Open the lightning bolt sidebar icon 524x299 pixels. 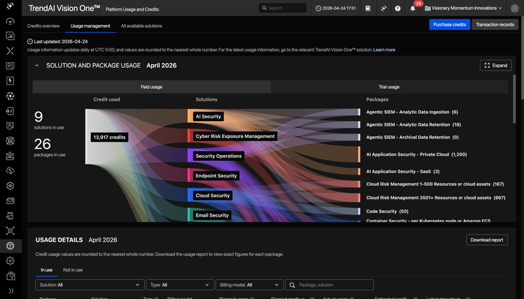pyautogui.click(x=10, y=80)
